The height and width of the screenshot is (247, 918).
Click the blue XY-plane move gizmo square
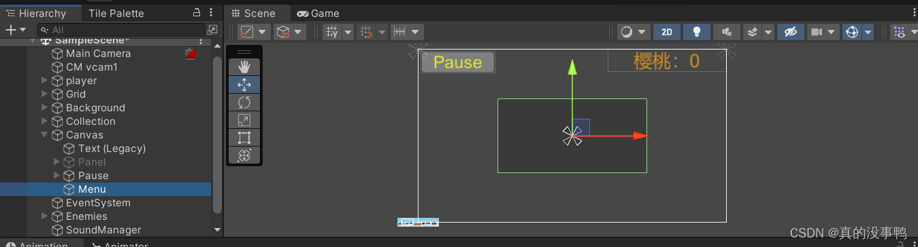click(x=581, y=127)
